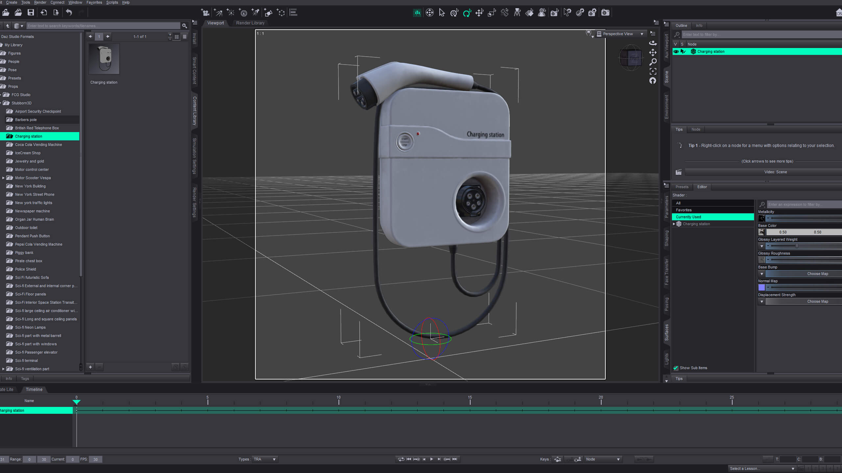Click the Render camera icon
Viewport: 842px width, 473px height.
coord(605,13)
